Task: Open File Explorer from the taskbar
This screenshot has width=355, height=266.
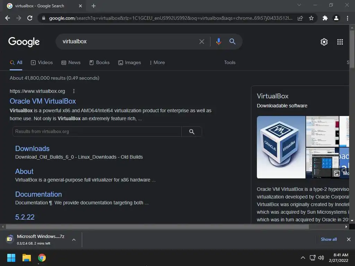Action: (26, 258)
